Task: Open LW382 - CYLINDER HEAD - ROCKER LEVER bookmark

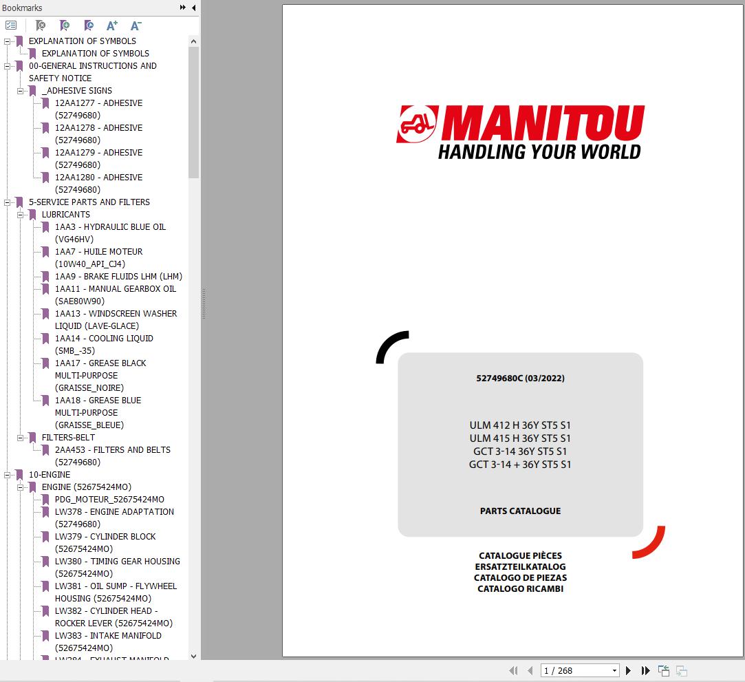Action: (114, 617)
